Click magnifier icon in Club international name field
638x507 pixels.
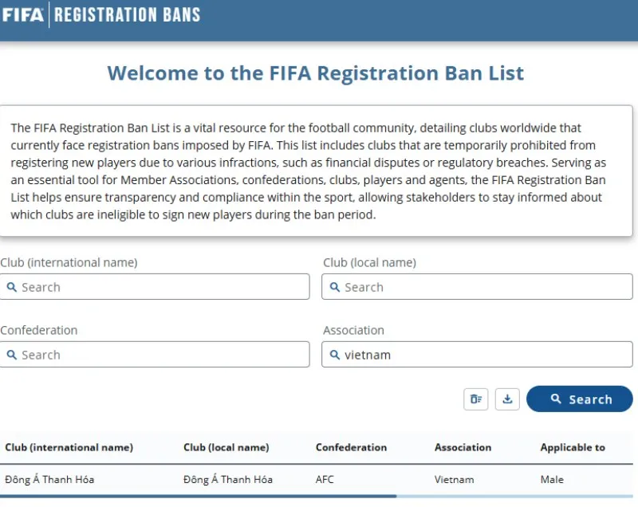(12, 287)
